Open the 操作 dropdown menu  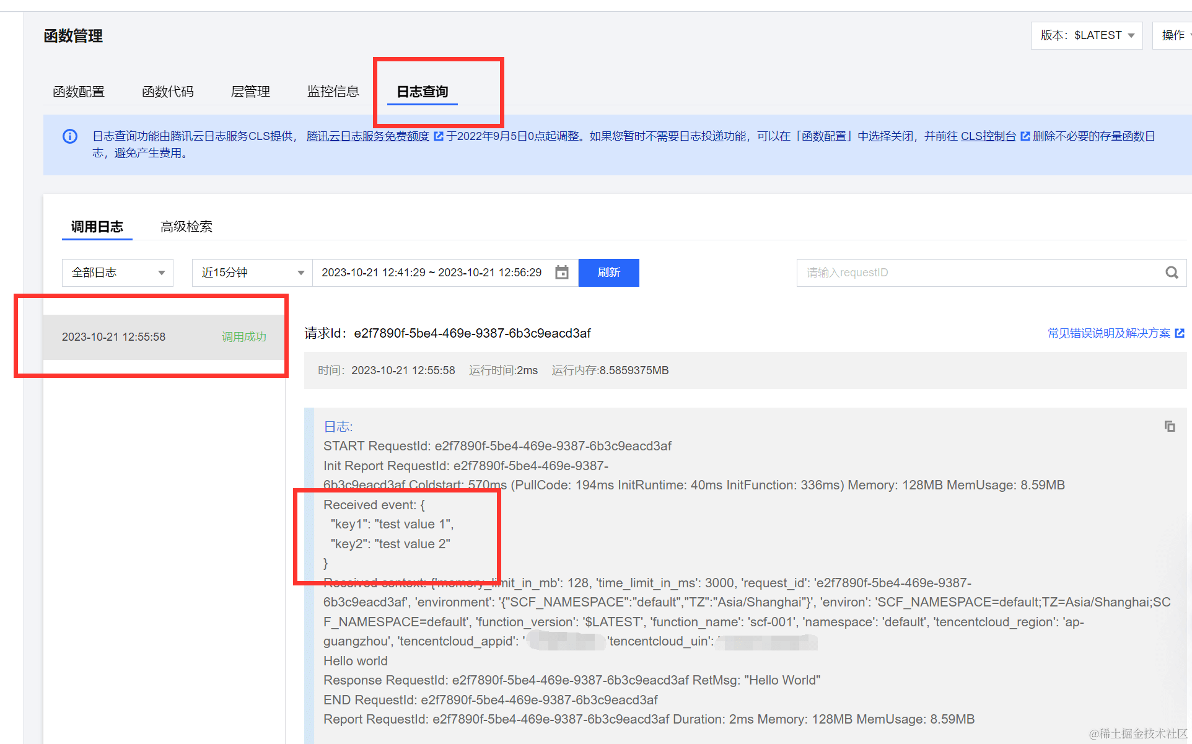click(x=1173, y=35)
